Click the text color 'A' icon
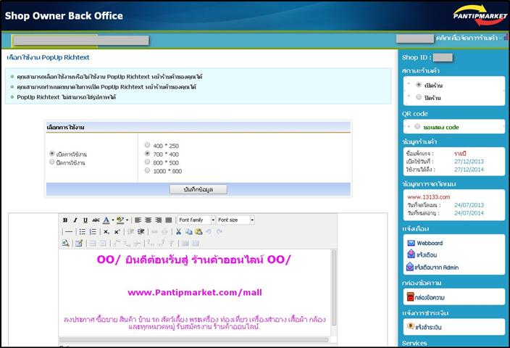510x348 pixels. point(106,220)
